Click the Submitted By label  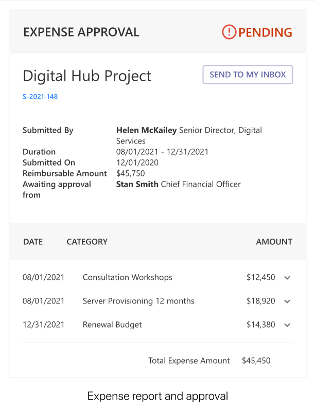click(48, 130)
